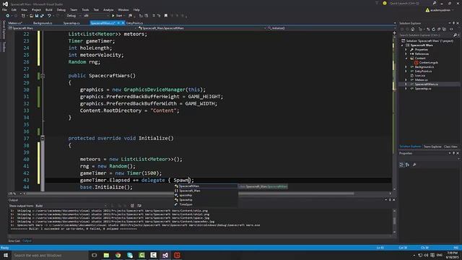Switch to the Error List tab

pos(14,240)
